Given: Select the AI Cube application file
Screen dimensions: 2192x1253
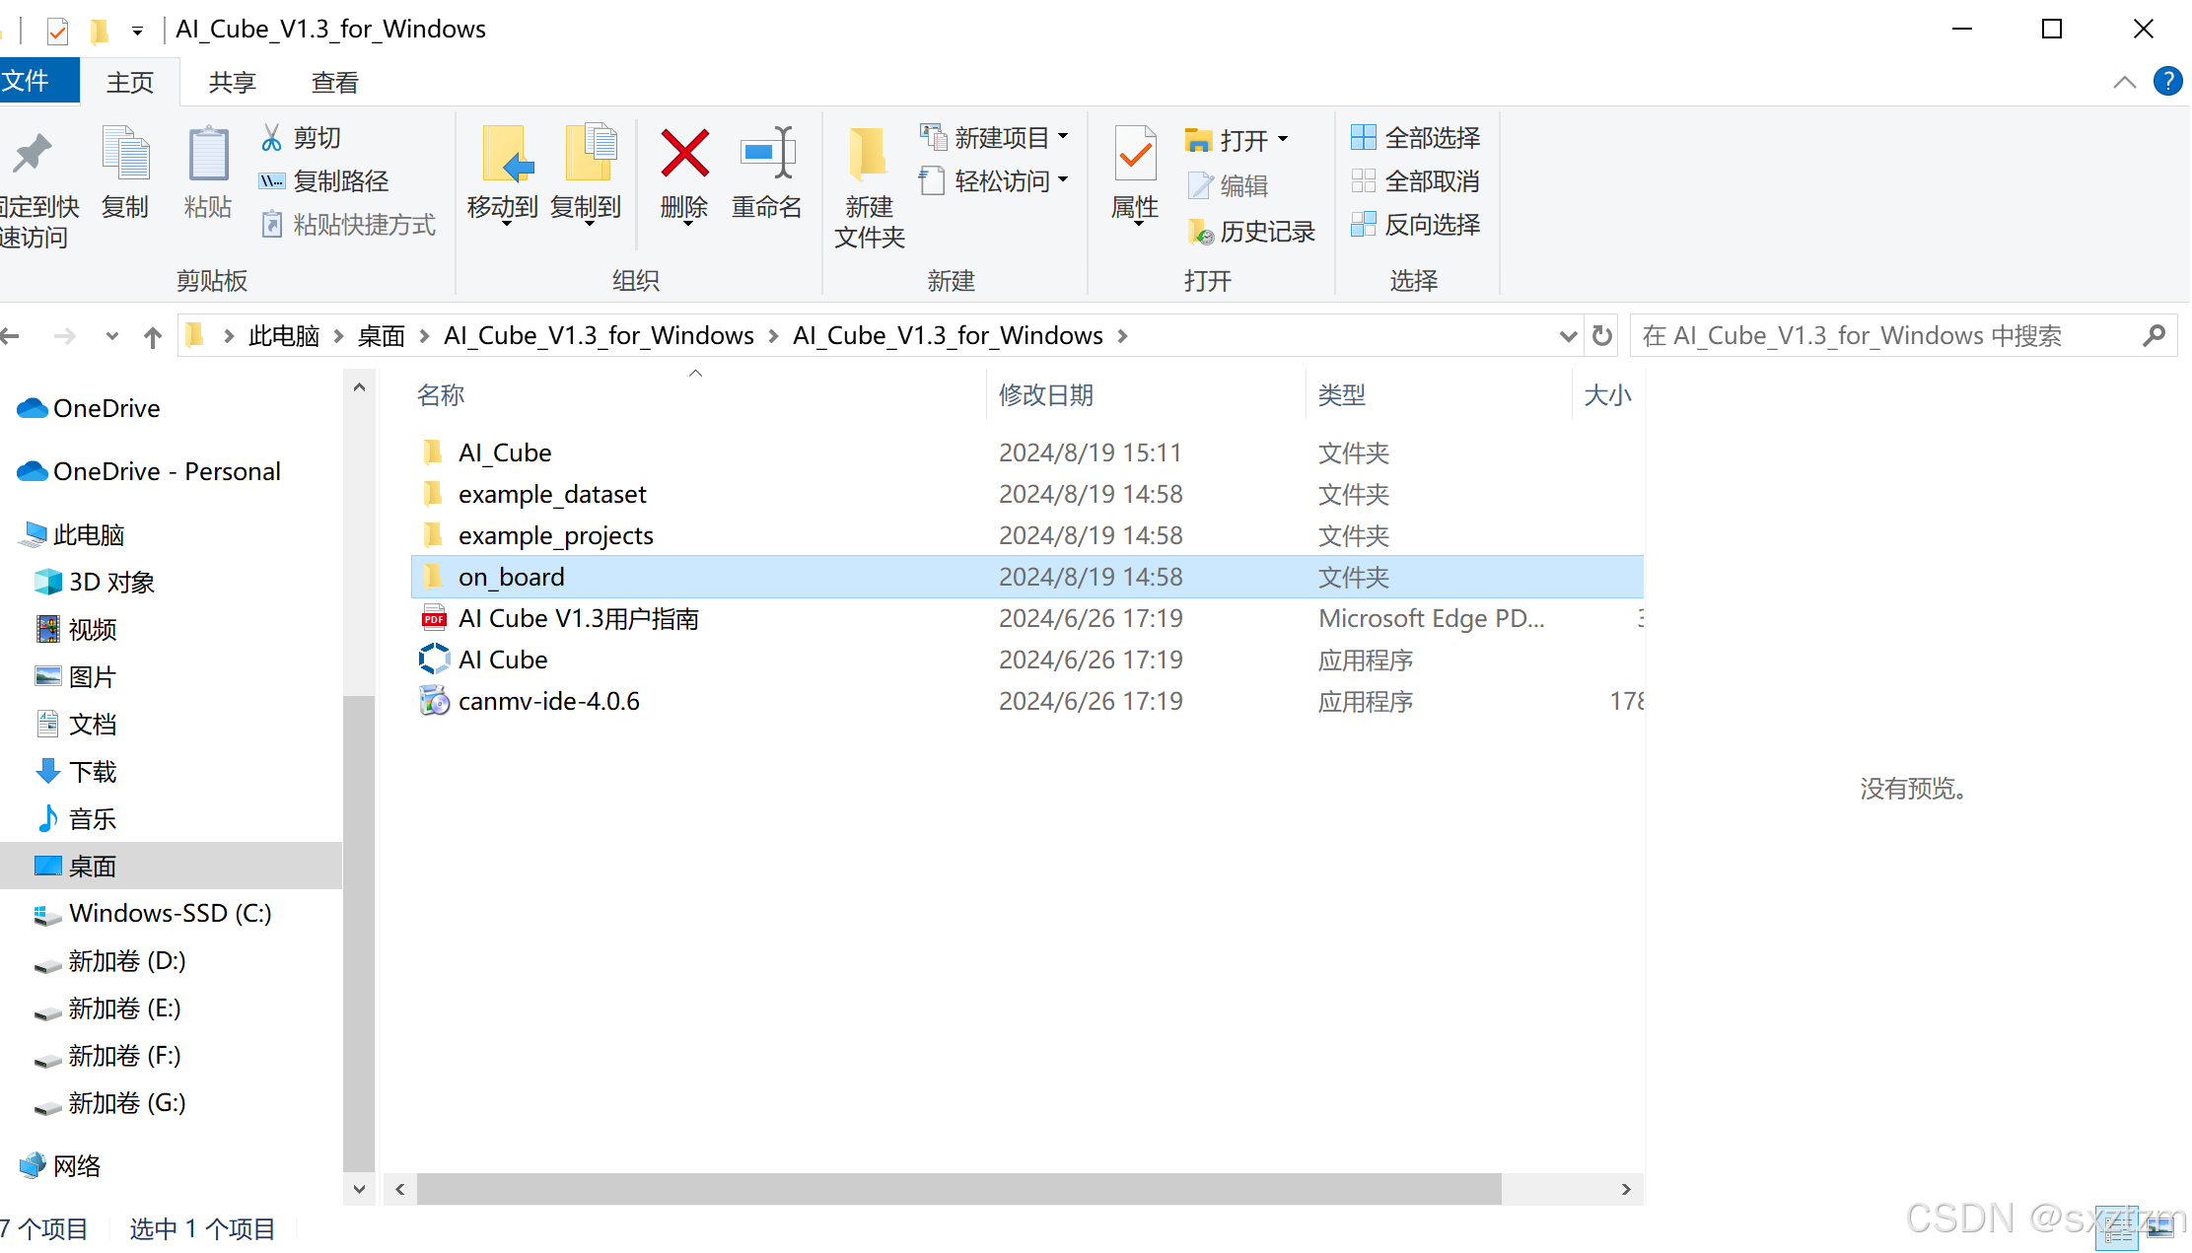Looking at the screenshot, I should point(1026,660).
